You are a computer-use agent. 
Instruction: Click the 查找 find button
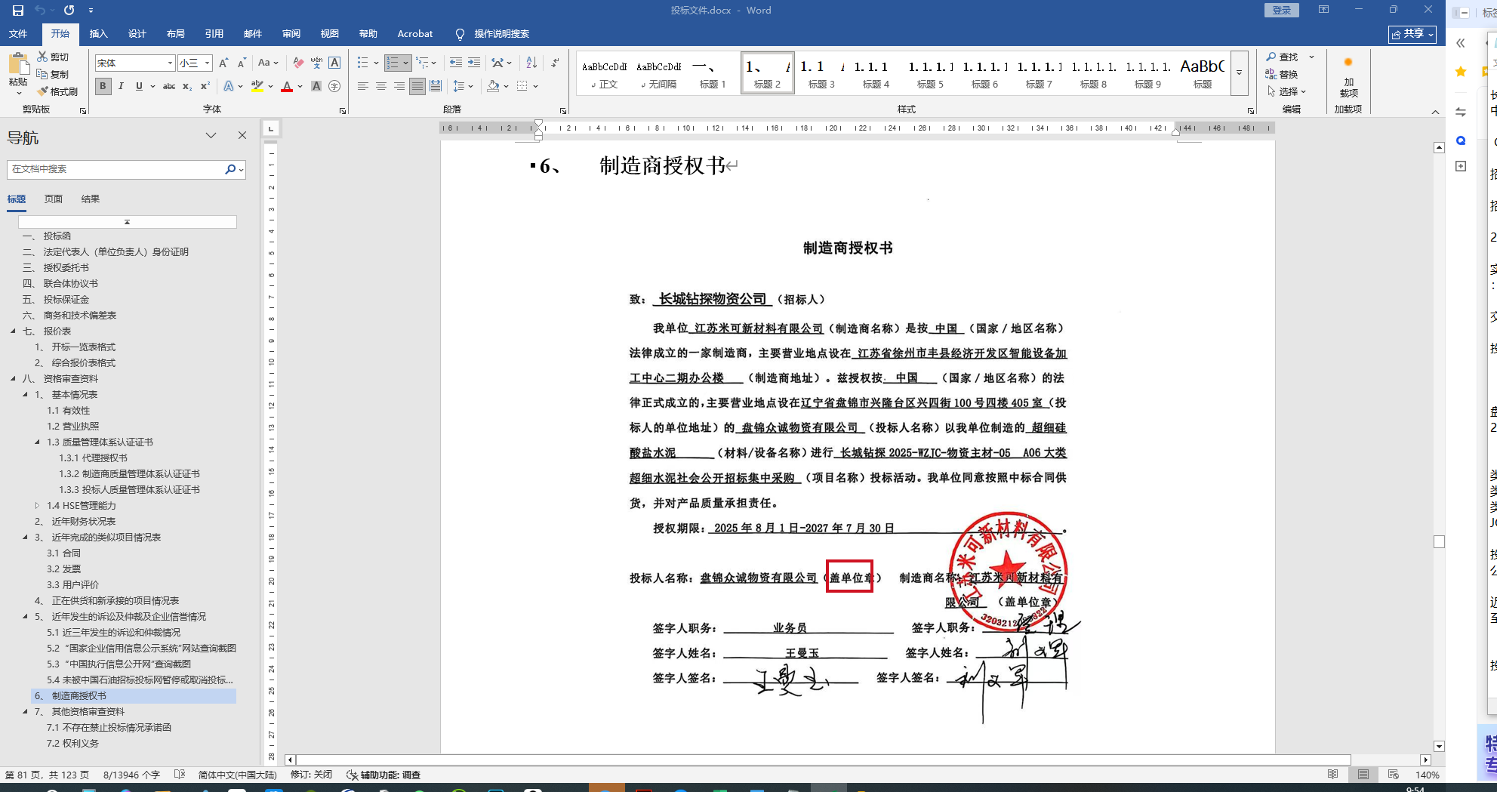point(1283,57)
